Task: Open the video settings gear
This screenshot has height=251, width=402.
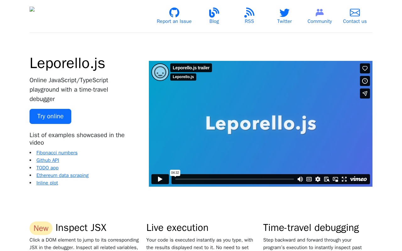Action: point(318,179)
